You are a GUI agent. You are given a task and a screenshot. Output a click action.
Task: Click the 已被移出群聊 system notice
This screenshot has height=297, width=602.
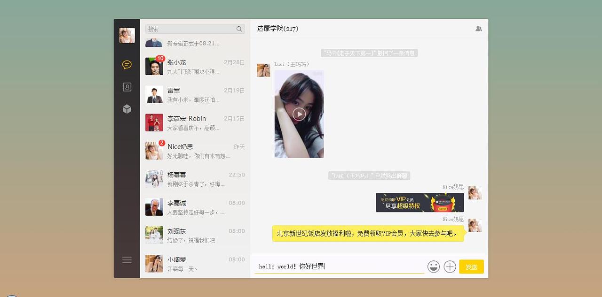click(369, 175)
